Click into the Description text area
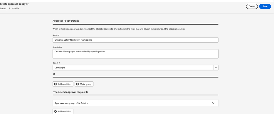Viewport: 274px width, 117px height. (135, 54)
